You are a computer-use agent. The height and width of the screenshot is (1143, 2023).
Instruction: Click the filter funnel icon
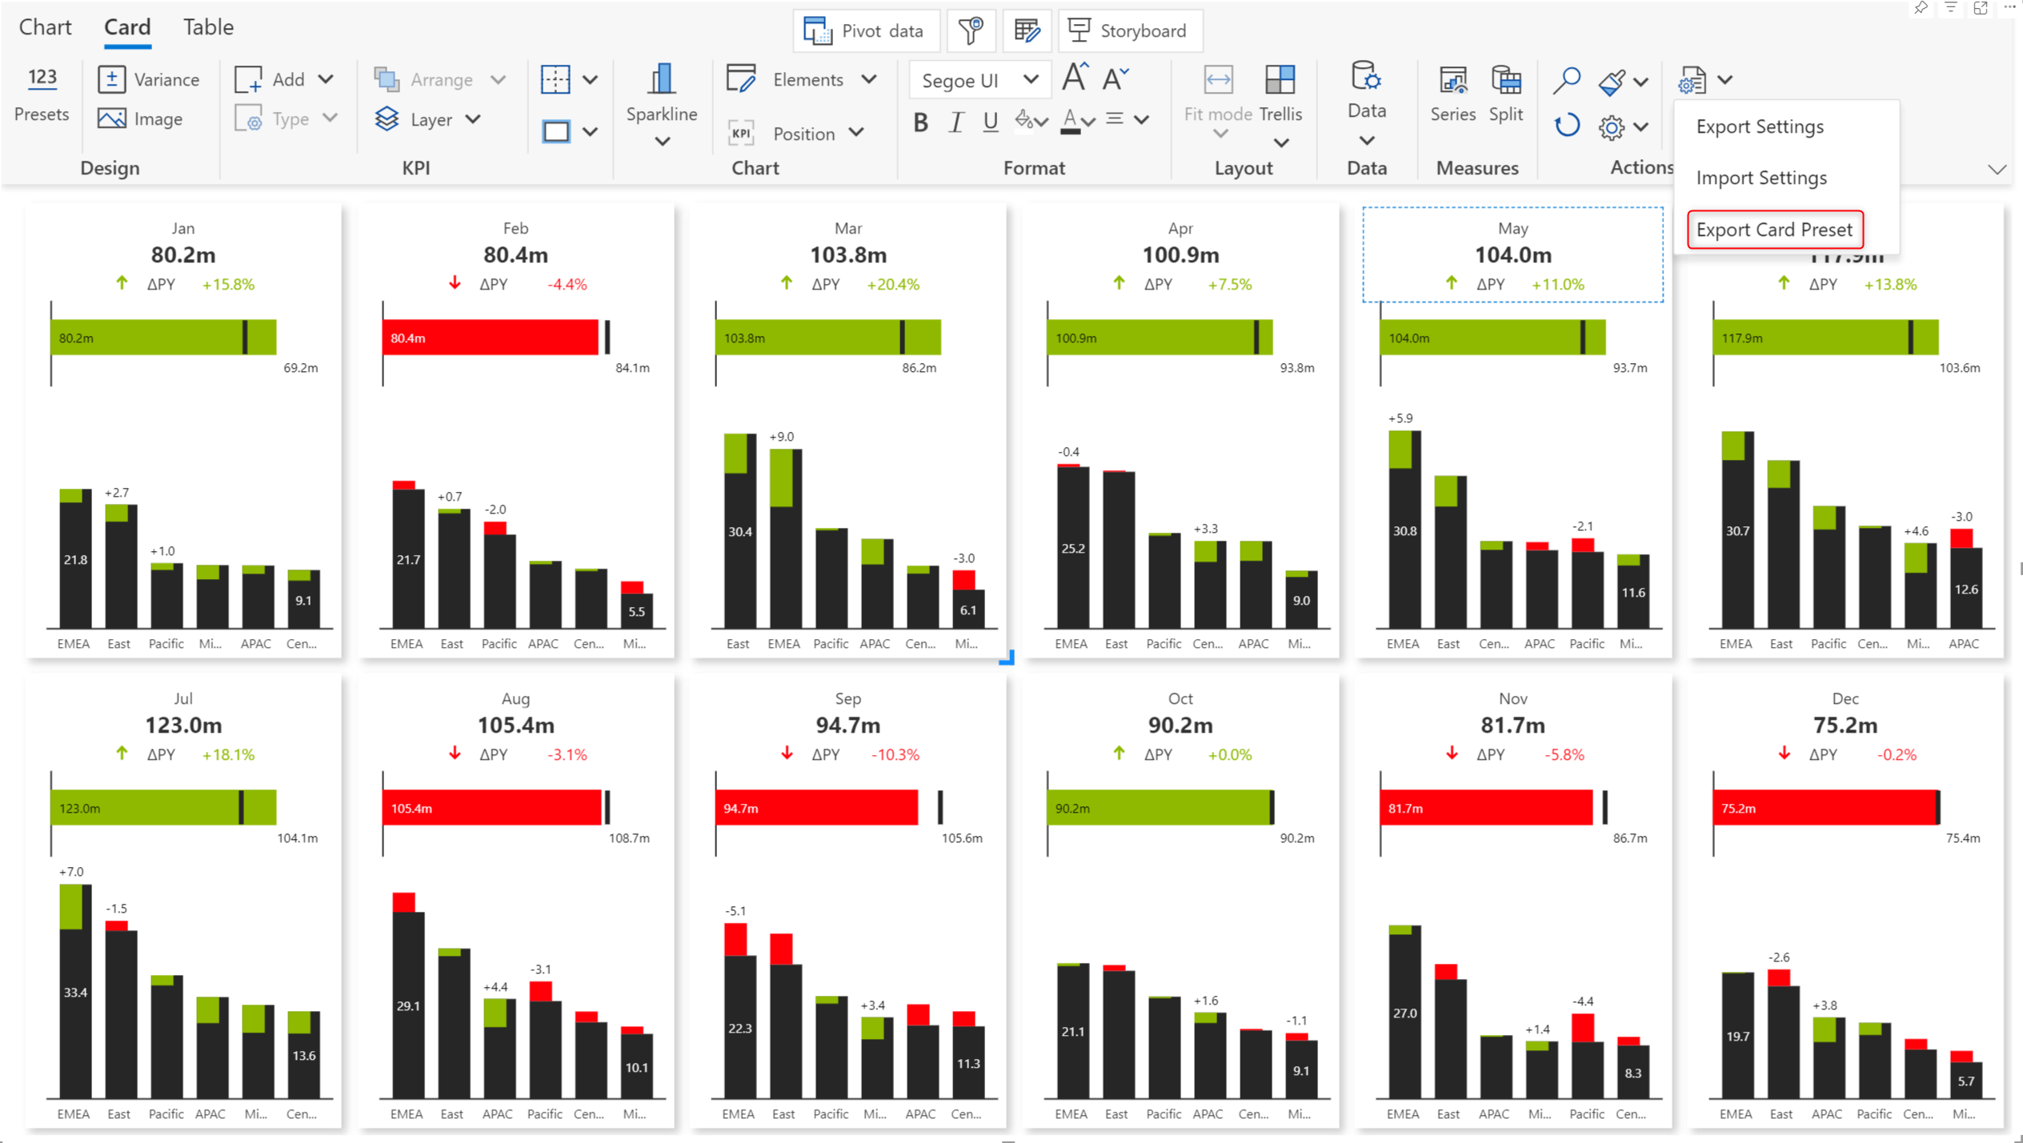(x=971, y=30)
